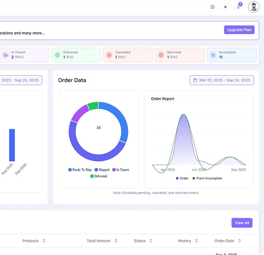Open the In Transit status card
The image size is (264, 255).
pyautogui.click(x=24, y=55)
